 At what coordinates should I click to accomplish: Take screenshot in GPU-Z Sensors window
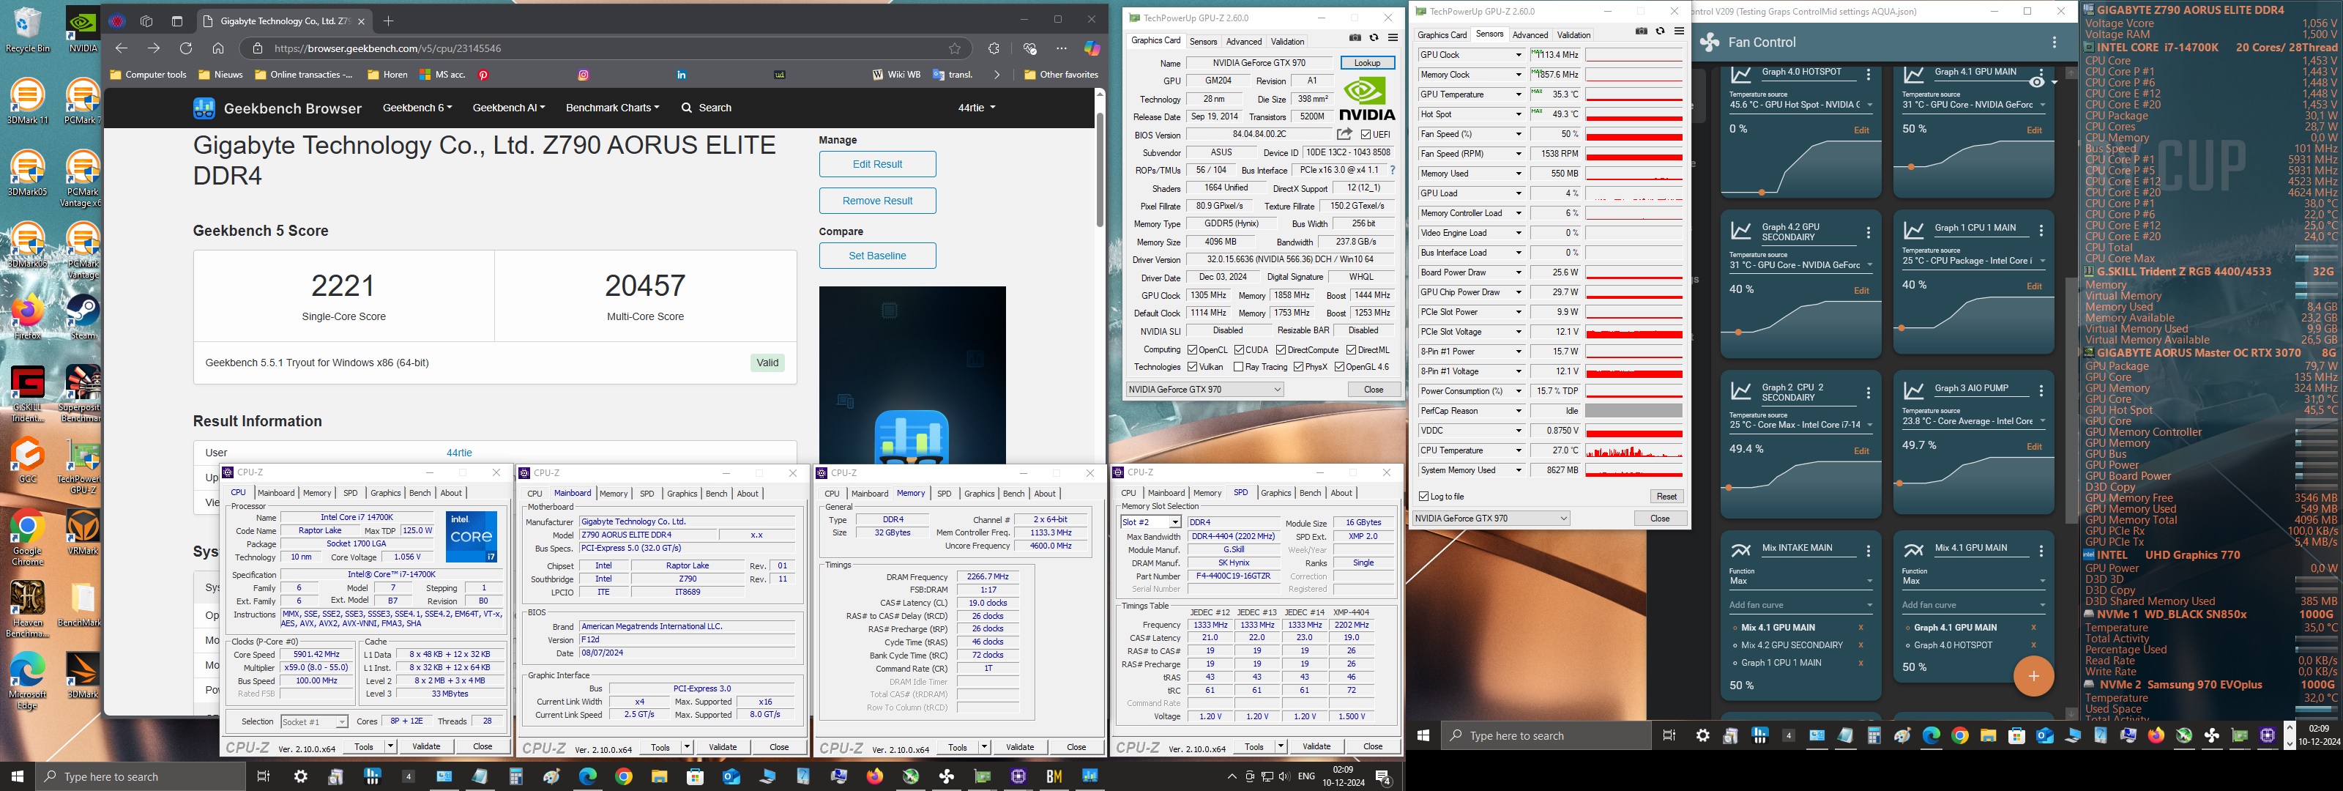pyautogui.click(x=1642, y=31)
